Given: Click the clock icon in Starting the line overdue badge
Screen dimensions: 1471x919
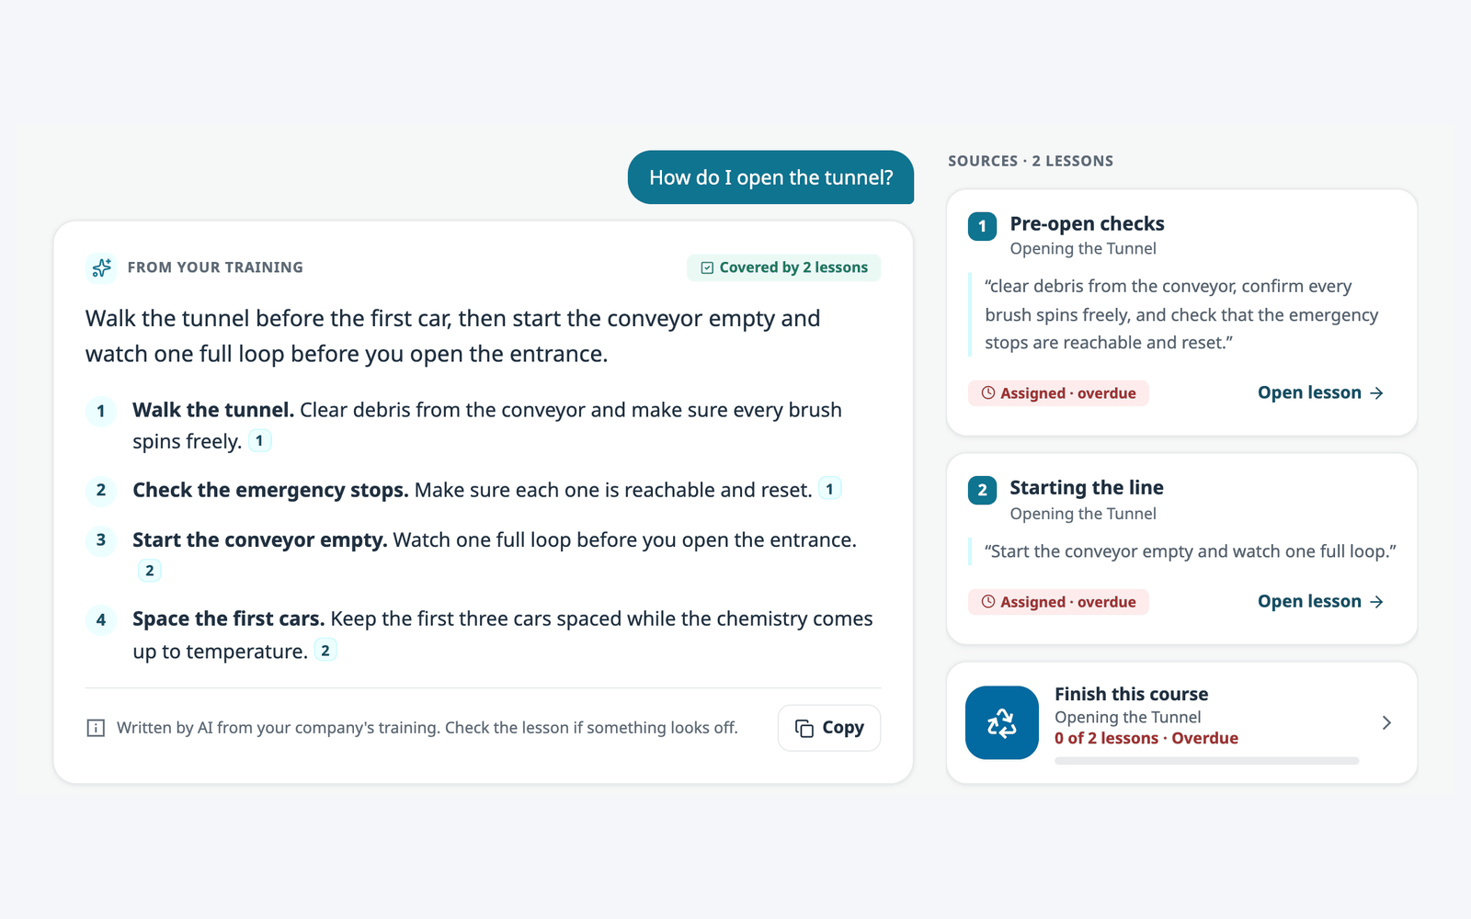Looking at the screenshot, I should (988, 601).
